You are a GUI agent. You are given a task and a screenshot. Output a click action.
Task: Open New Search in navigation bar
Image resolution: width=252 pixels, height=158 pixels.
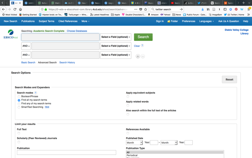(x=10, y=21)
